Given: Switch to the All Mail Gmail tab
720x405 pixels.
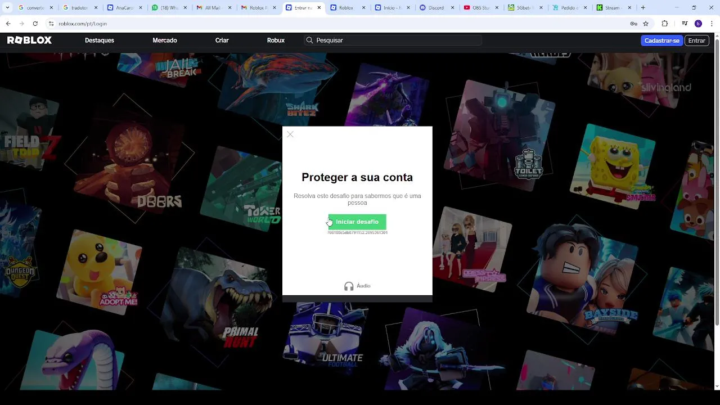Looking at the screenshot, I should (x=213, y=8).
